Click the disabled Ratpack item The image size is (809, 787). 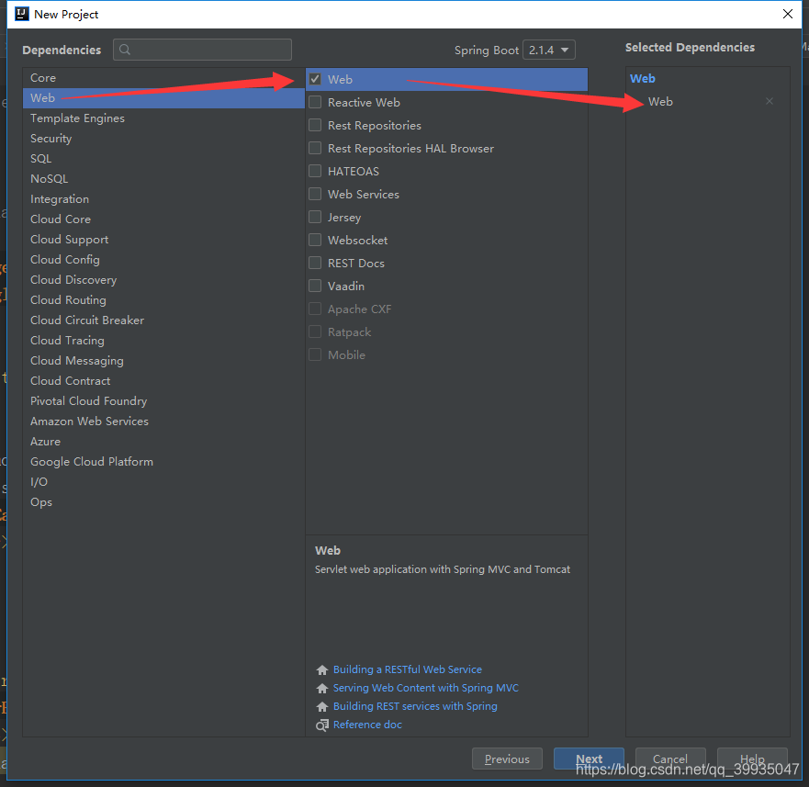[349, 332]
